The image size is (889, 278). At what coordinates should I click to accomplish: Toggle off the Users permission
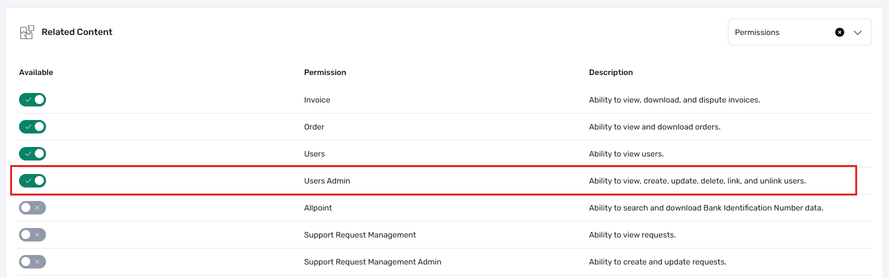click(33, 154)
